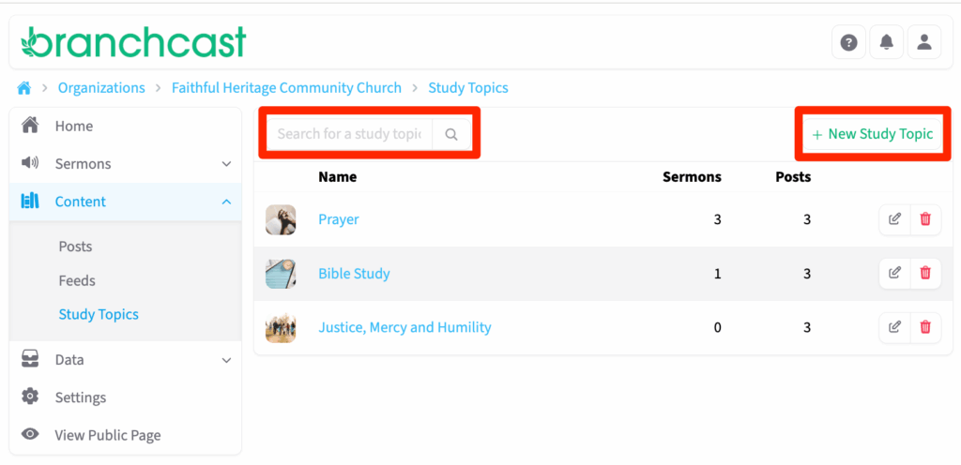961x465 pixels.
Task: Delete Justice, Mercy and Humility topic
Action: pos(925,327)
